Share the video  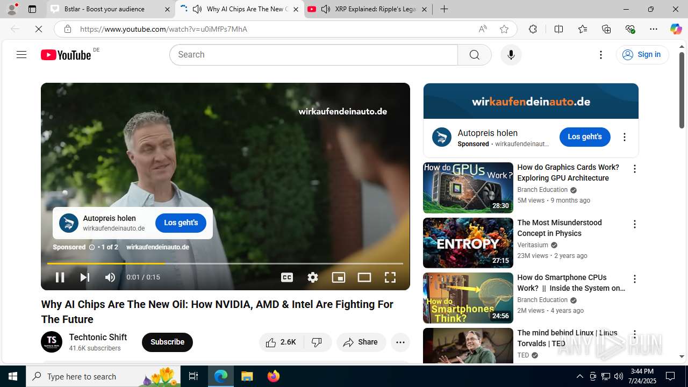click(361, 342)
